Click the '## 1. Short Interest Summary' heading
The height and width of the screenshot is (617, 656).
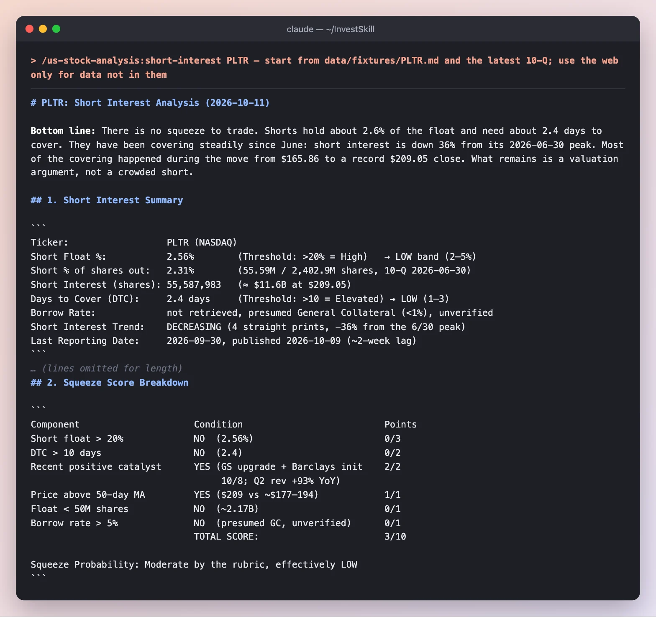click(x=107, y=200)
